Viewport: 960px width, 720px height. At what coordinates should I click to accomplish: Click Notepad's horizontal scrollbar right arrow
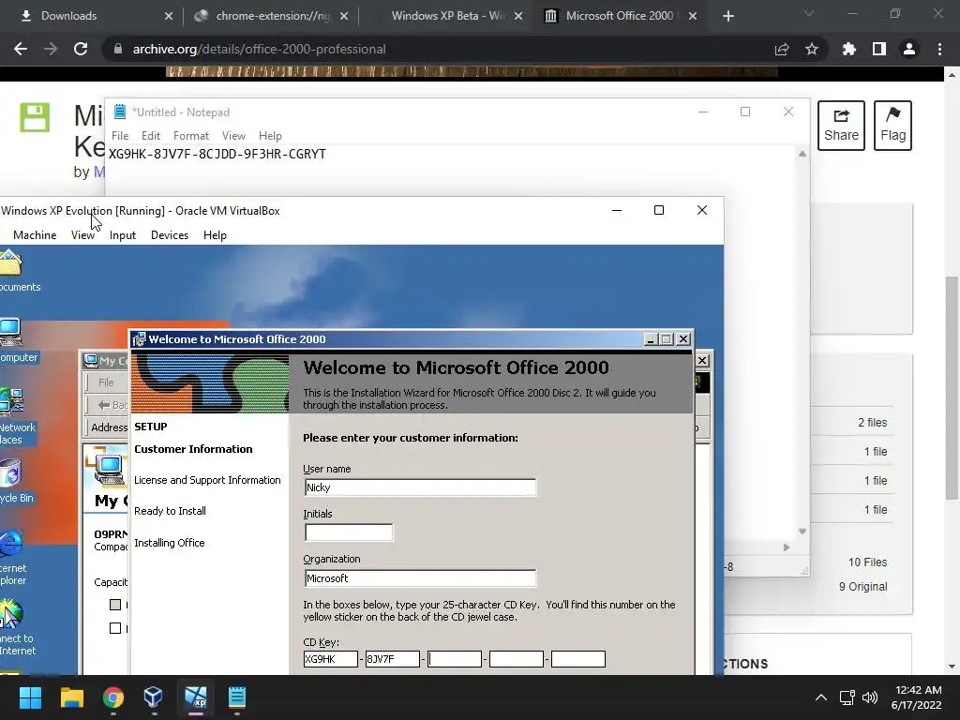pyautogui.click(x=787, y=547)
